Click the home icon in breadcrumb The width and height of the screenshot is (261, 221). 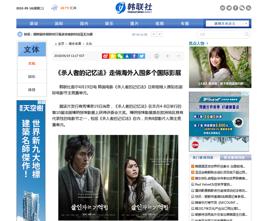pyautogui.click(x=56, y=44)
